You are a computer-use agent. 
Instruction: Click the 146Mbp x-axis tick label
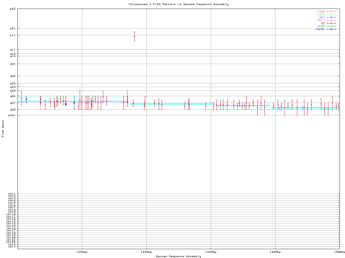211,252
